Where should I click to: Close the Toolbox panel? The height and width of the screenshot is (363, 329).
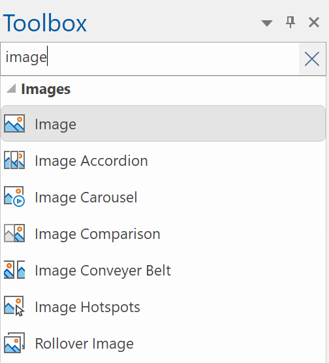coord(314,22)
